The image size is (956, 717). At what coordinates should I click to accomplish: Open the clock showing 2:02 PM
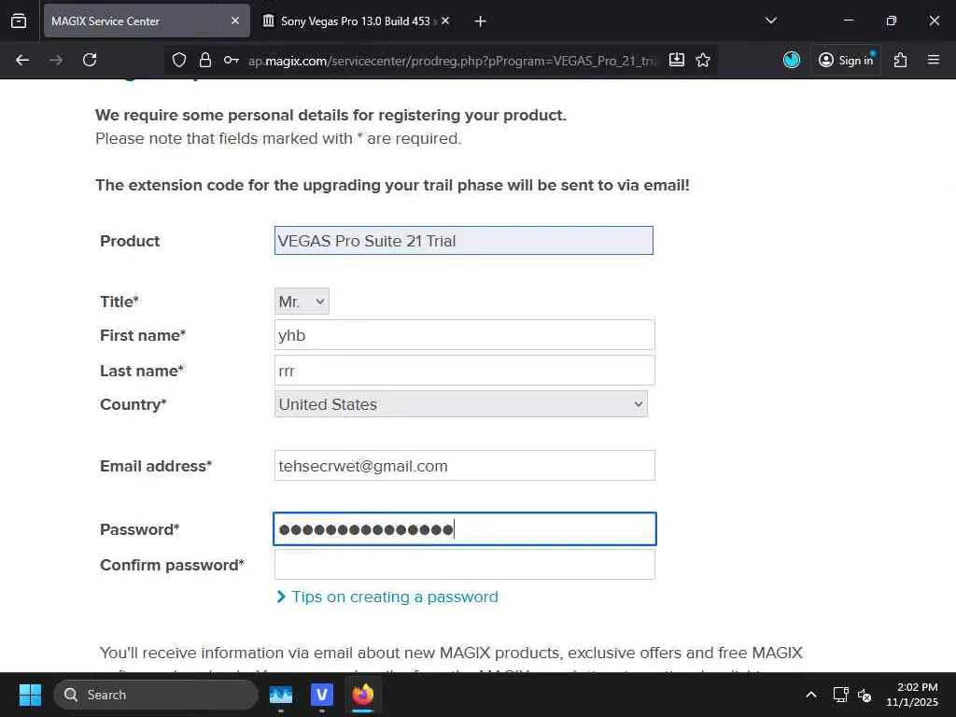[x=912, y=695]
